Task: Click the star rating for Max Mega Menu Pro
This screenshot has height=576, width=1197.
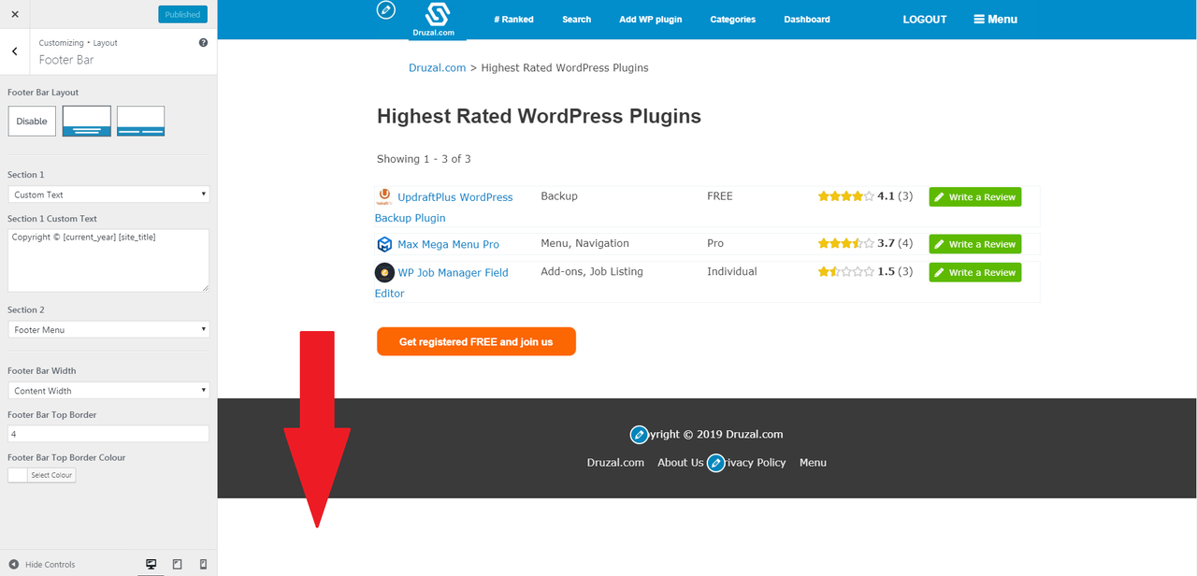Action: [x=846, y=243]
